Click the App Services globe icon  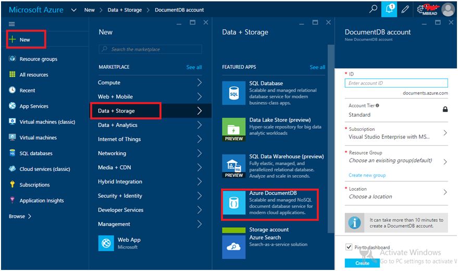coord(13,106)
